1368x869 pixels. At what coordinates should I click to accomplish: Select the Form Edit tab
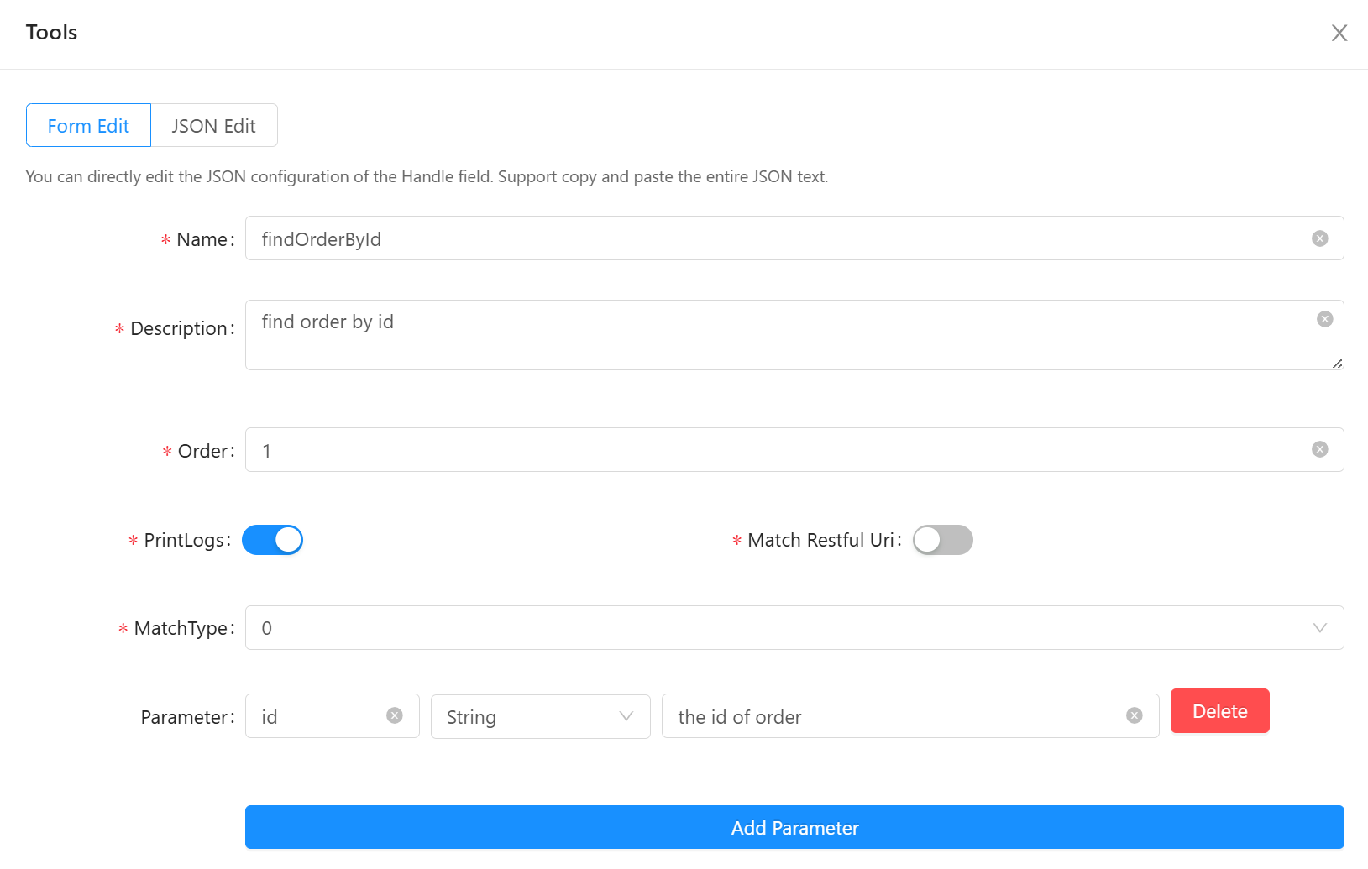[88, 126]
